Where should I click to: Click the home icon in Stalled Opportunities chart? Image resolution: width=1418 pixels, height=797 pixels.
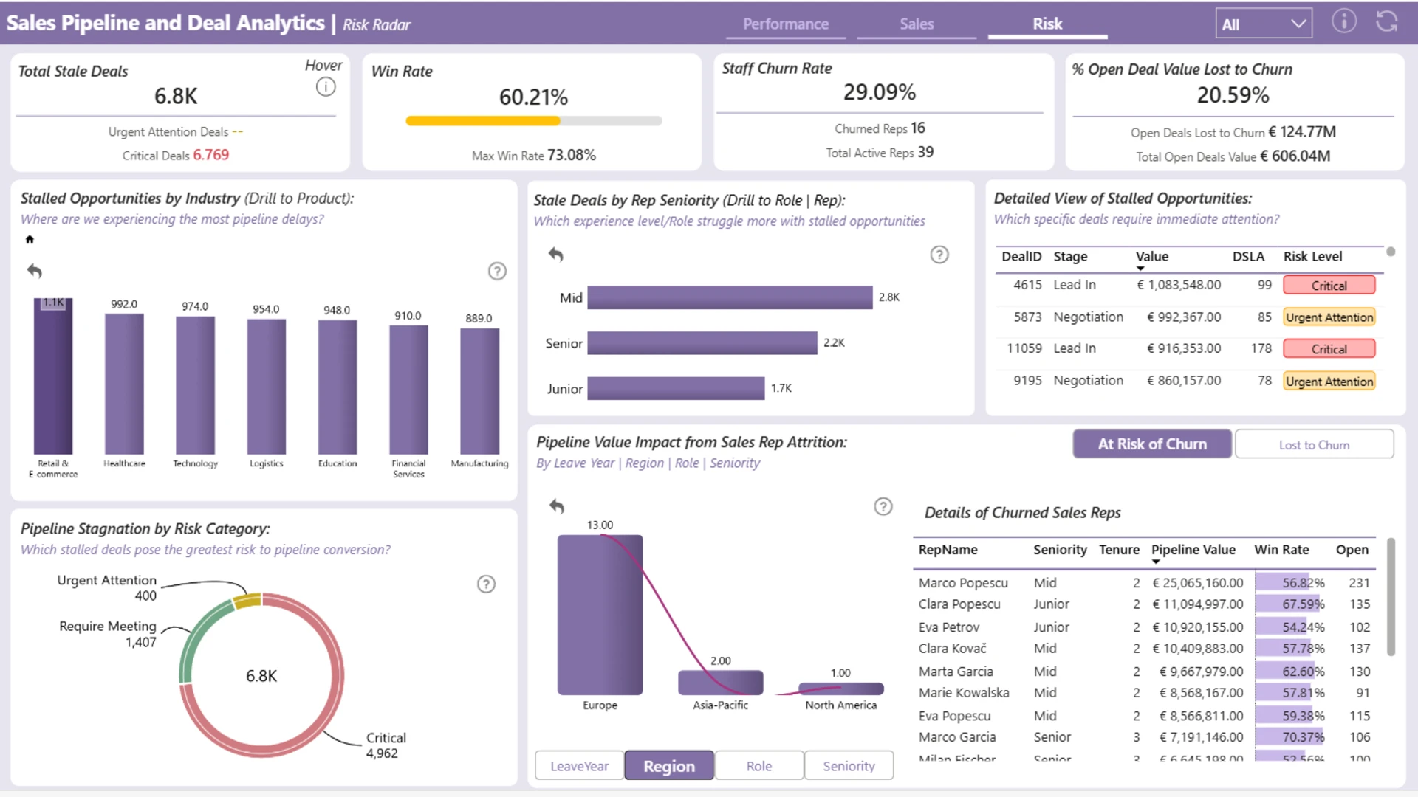click(30, 239)
